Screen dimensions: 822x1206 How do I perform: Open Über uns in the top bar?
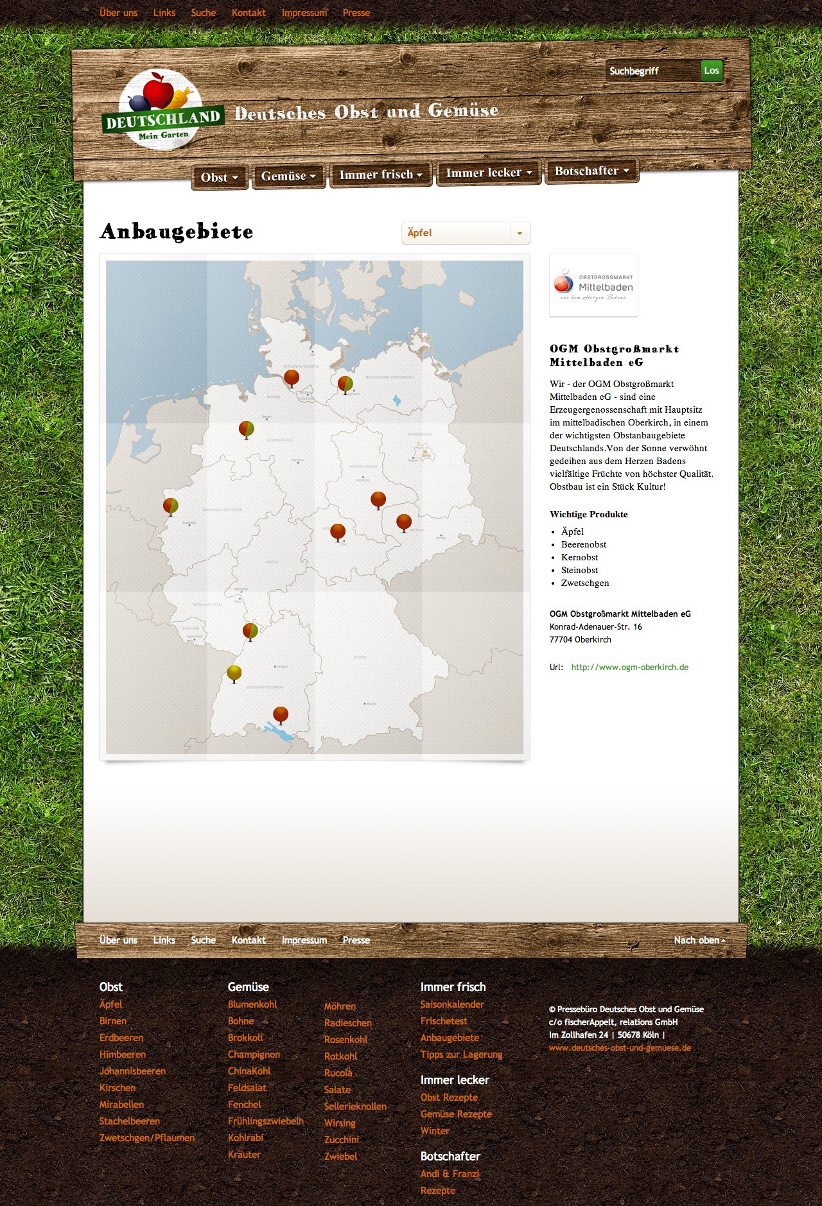pyautogui.click(x=118, y=13)
